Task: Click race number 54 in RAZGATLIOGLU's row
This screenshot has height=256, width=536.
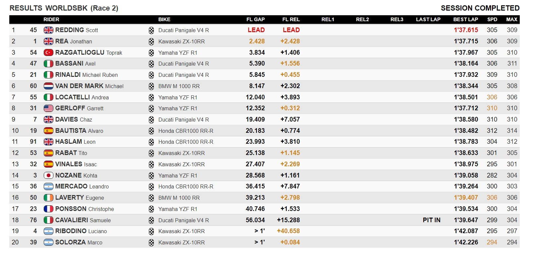Action: click(x=33, y=53)
